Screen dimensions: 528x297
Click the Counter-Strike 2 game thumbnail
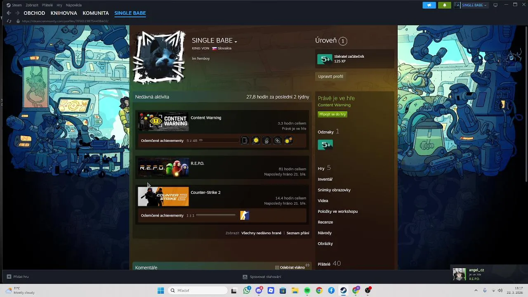click(163, 196)
